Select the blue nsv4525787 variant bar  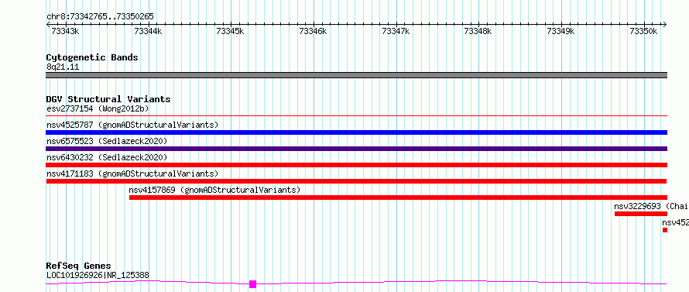(356, 132)
